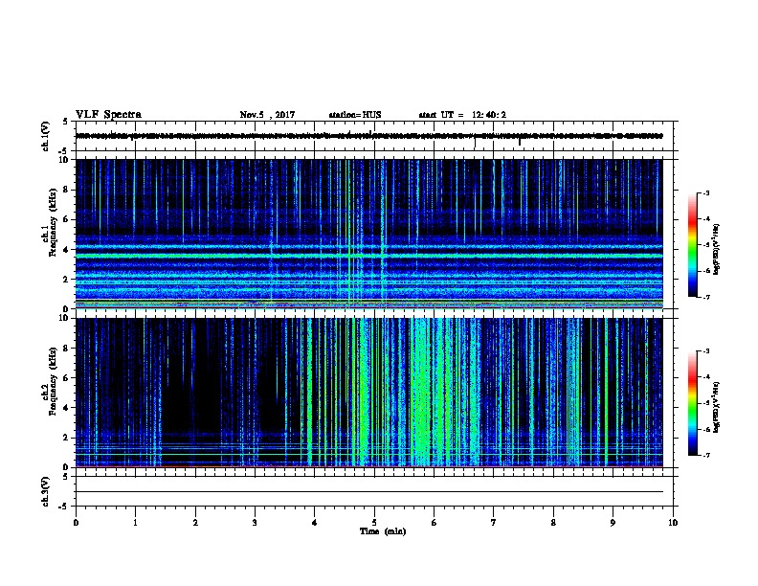This screenshot has width=758, height=586.
Task: Click the "1" tick on the time axis
Action: 135,523
